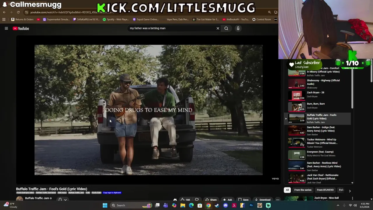Open the Buffalo Traffic Jam channel avatar

point(20,199)
